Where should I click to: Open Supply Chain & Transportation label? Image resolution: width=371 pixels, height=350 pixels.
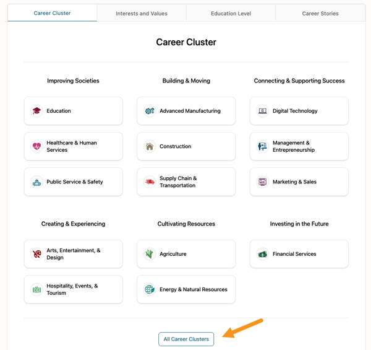pos(178,182)
